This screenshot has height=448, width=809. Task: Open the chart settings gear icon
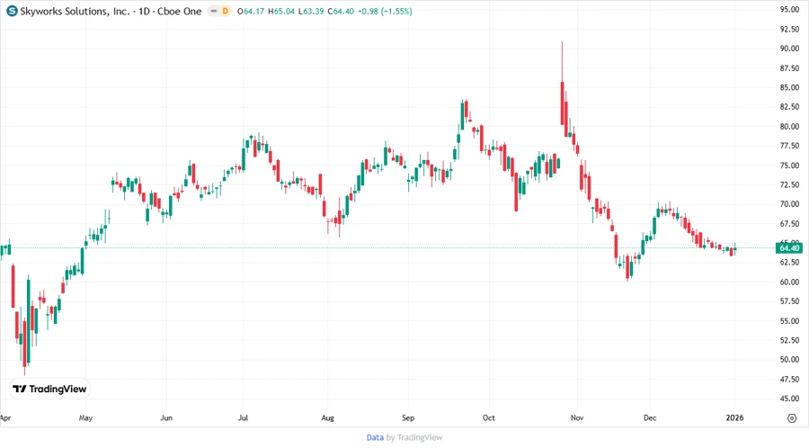[792, 418]
